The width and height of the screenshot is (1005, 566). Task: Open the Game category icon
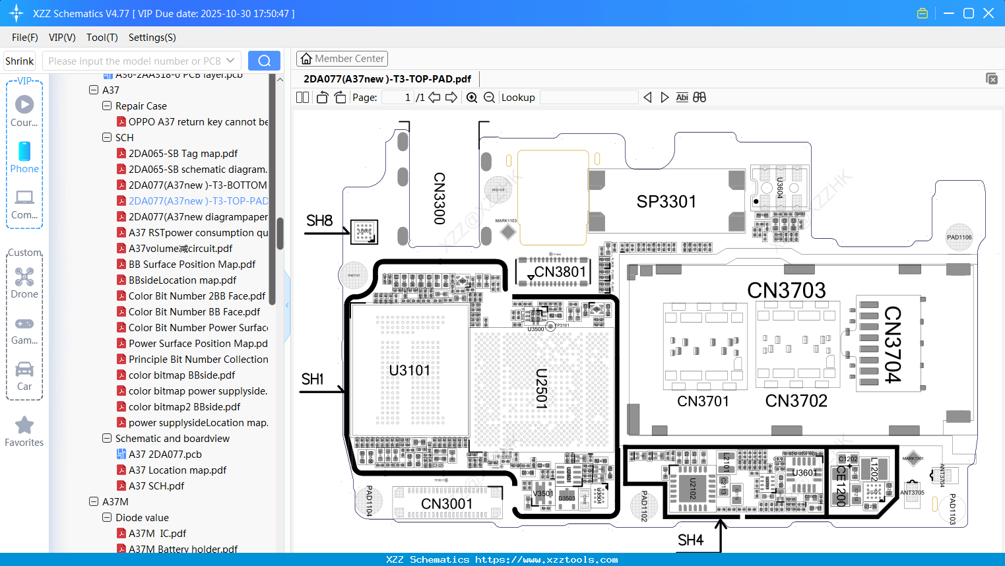coord(24,330)
